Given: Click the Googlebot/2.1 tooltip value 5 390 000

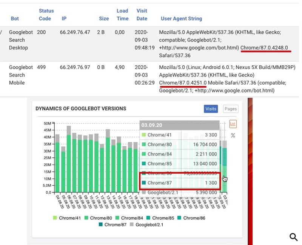Looking at the screenshot, I should 206,193.
